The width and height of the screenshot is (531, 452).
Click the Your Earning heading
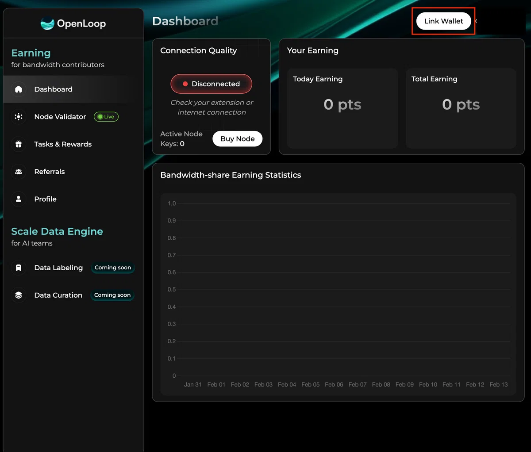point(313,50)
